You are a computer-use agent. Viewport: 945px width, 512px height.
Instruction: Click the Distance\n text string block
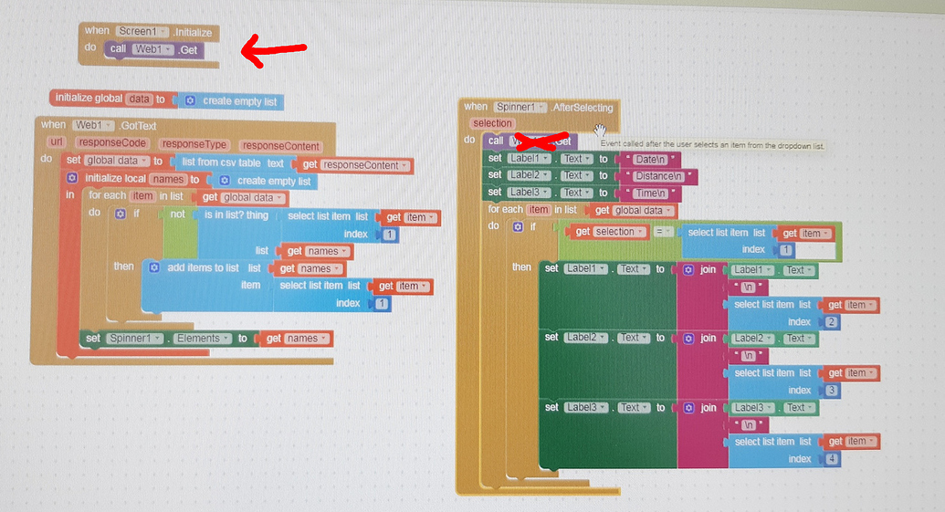(x=657, y=176)
